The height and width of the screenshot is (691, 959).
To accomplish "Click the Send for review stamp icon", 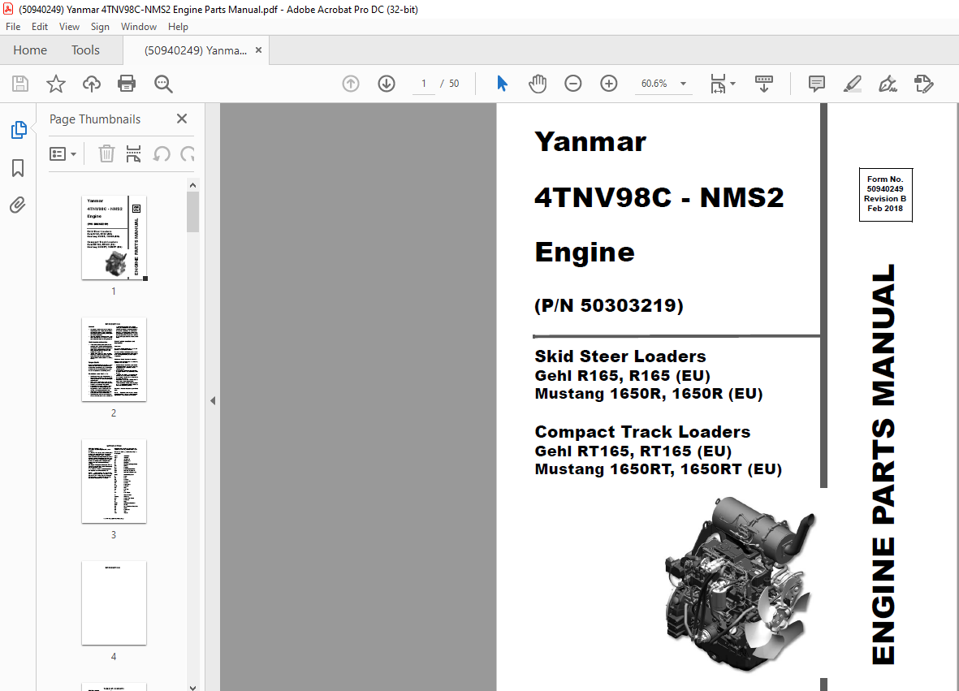I will [923, 84].
